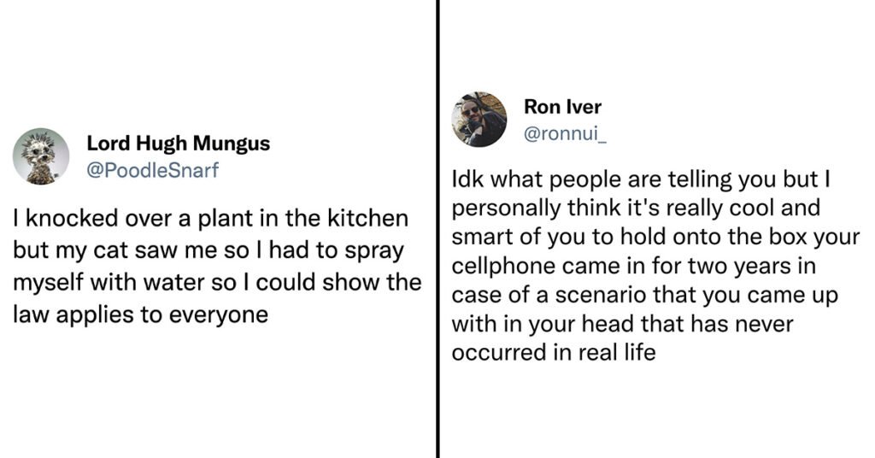This screenshot has height=458, width=875.
Task: Select the tweet about keeping the cellphone box
Action: point(655,266)
